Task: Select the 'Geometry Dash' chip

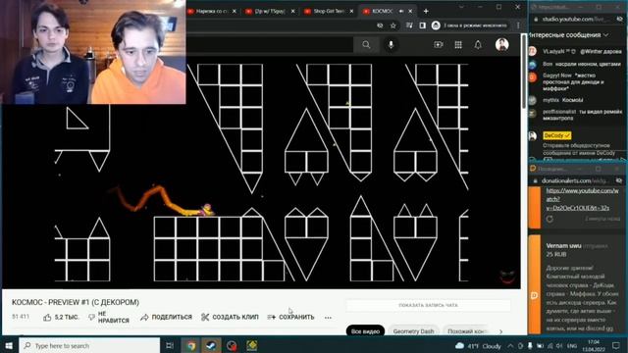Action: (x=413, y=331)
